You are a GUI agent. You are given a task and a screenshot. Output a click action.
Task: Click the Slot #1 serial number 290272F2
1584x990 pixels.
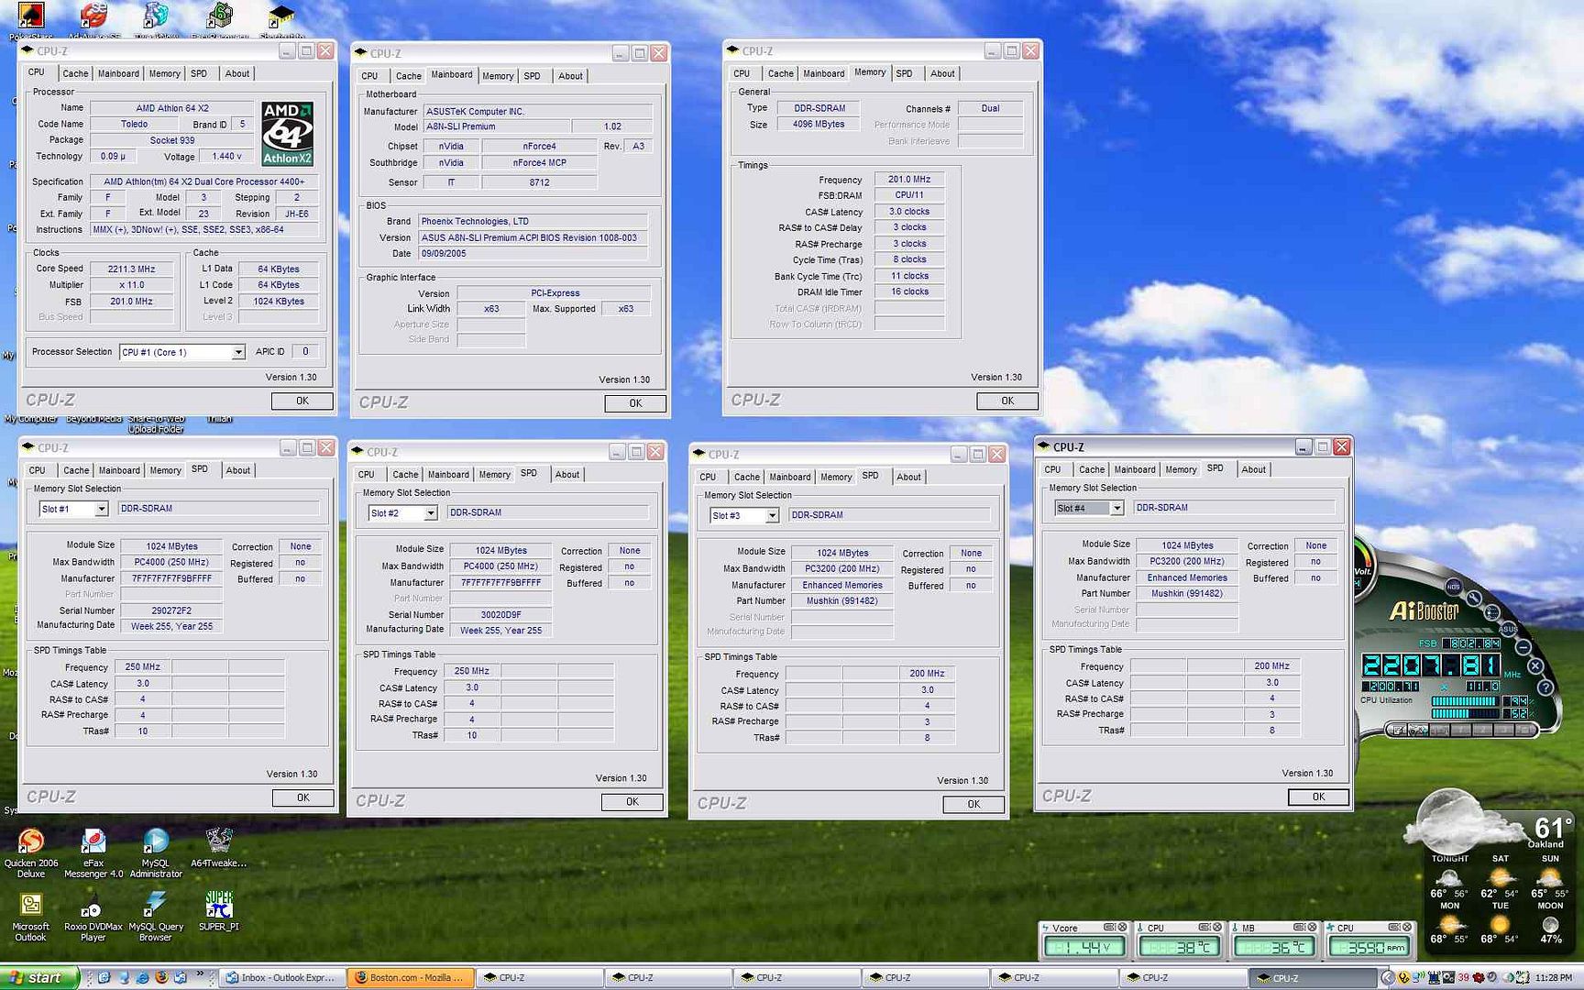[170, 610]
